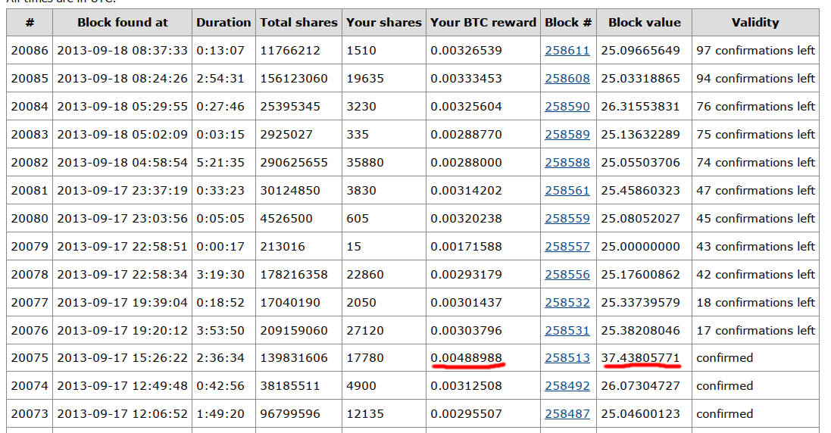Follow link to block 258532
Screen dimensions: 831x433
pos(567,303)
